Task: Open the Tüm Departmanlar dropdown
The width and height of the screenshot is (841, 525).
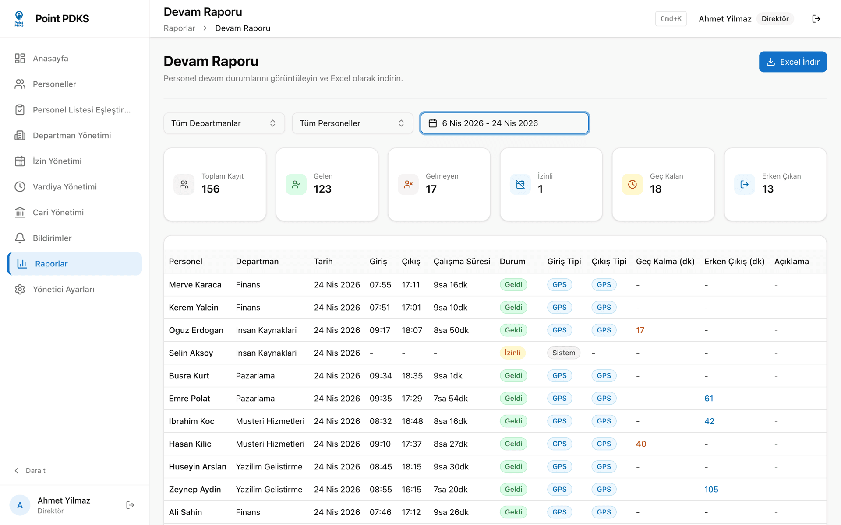Action: [x=224, y=123]
